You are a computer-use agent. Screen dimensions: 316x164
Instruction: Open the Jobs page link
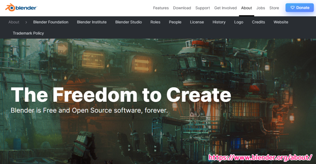pyautogui.click(x=260, y=8)
